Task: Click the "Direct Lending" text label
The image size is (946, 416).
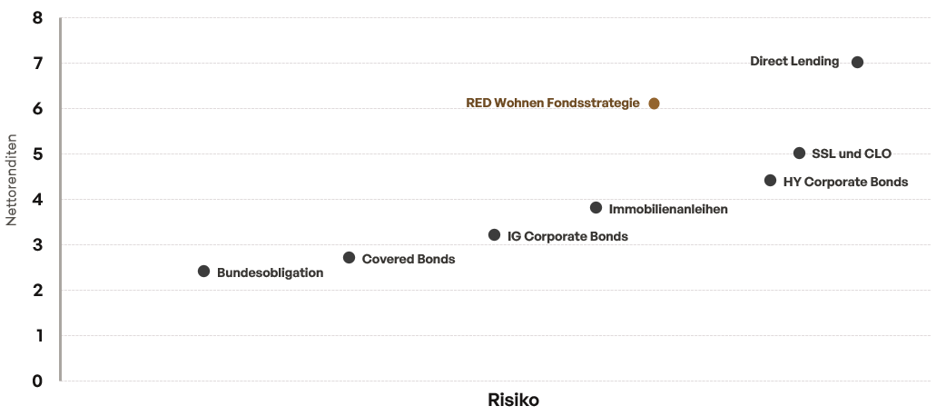Action: point(794,62)
